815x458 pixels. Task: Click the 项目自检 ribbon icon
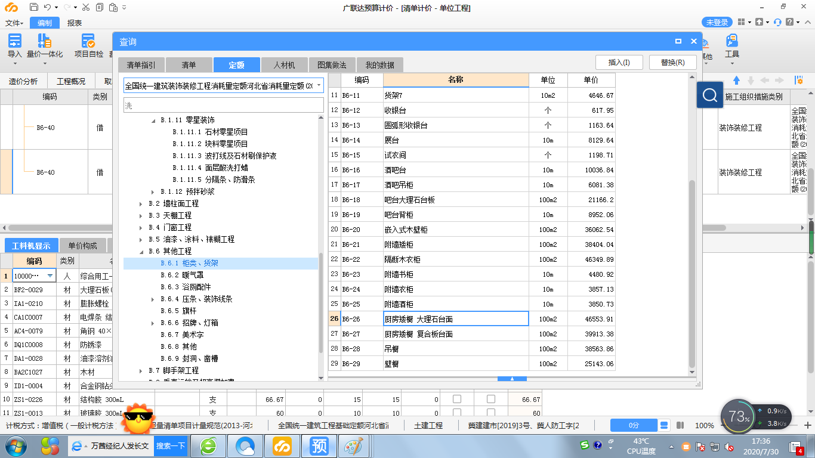[x=88, y=41]
